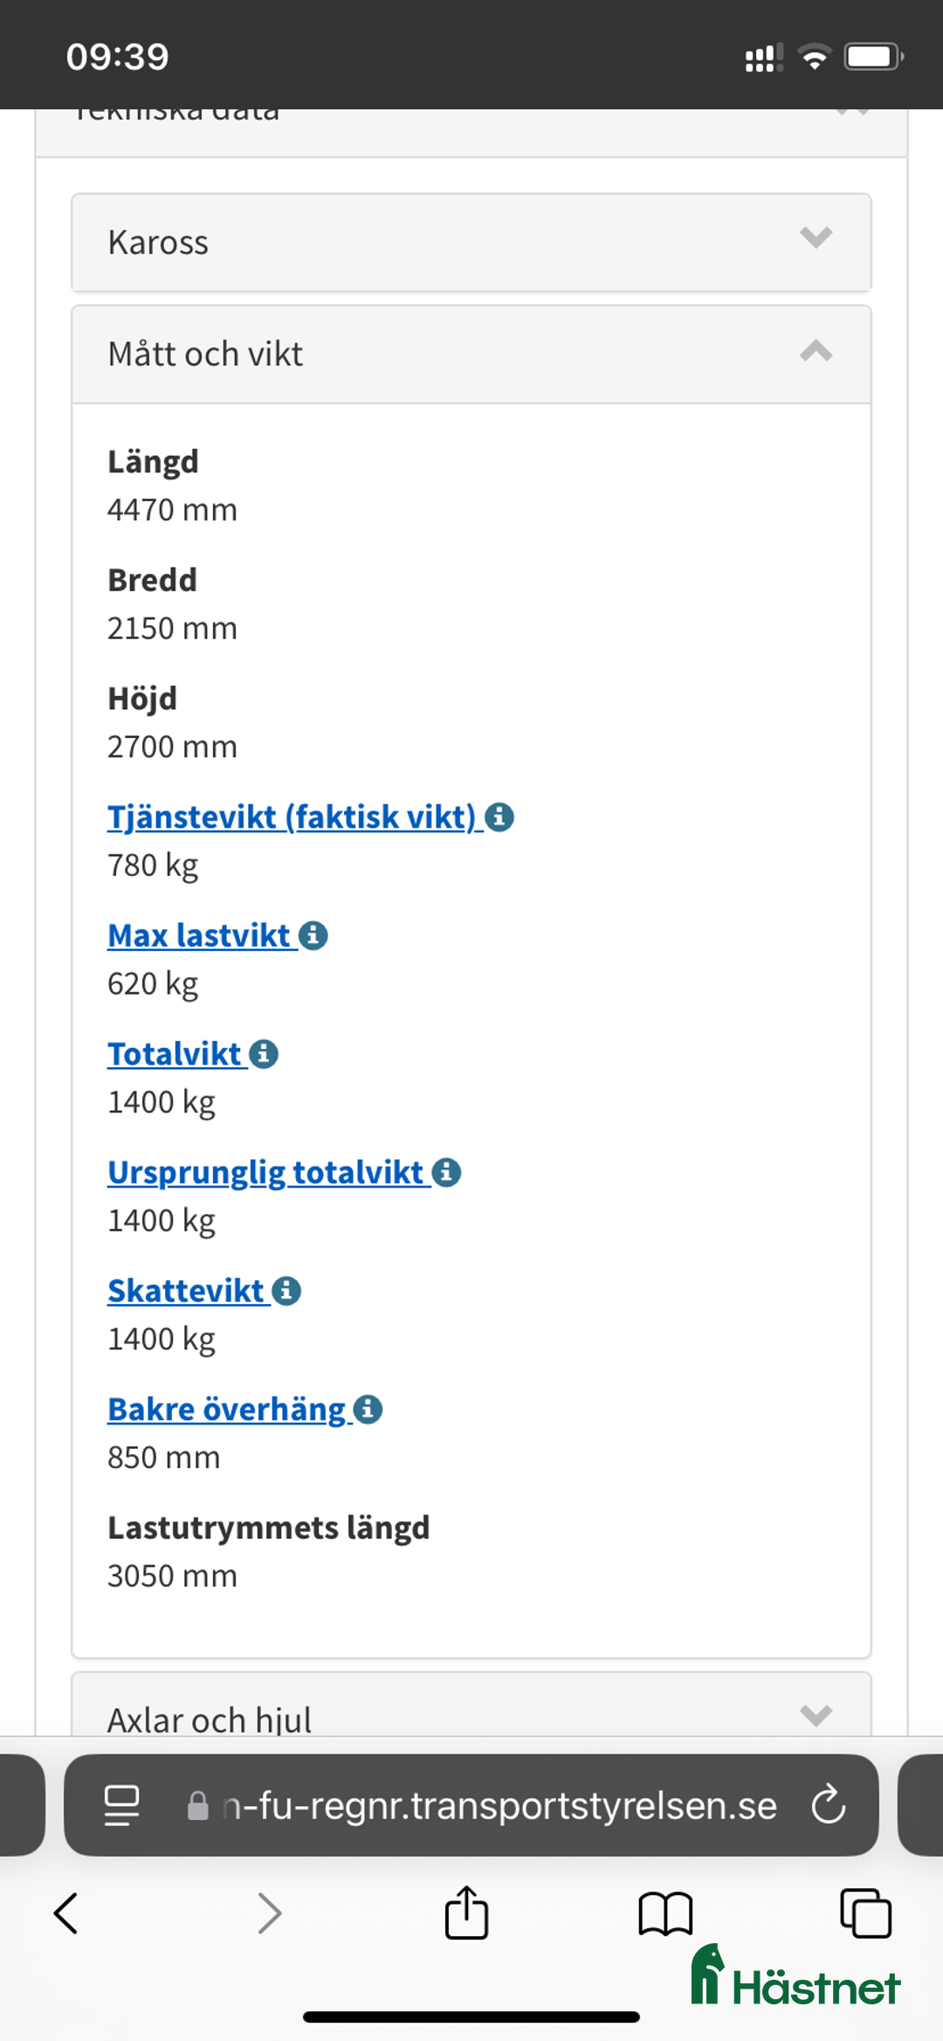Go back to previous page
Screen dimensions: 943x2041
[66, 1913]
